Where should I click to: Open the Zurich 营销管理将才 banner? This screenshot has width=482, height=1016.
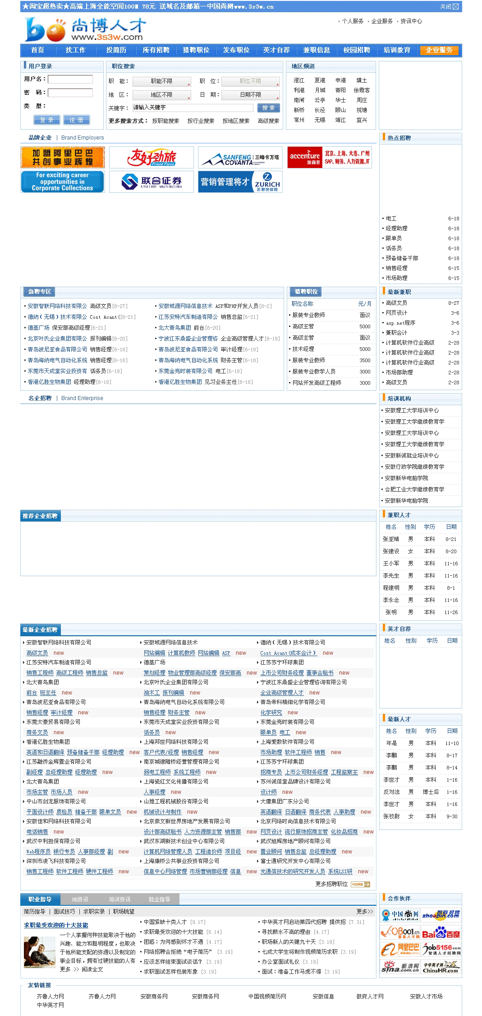(240, 182)
